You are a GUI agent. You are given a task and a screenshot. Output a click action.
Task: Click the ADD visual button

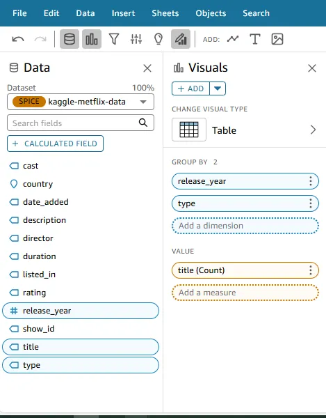click(x=190, y=88)
